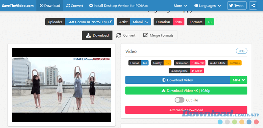Screen dimensions: 263x128
Task: Click the SaveTheVideo.com logo link
Action: pyautogui.click(x=18, y=6)
